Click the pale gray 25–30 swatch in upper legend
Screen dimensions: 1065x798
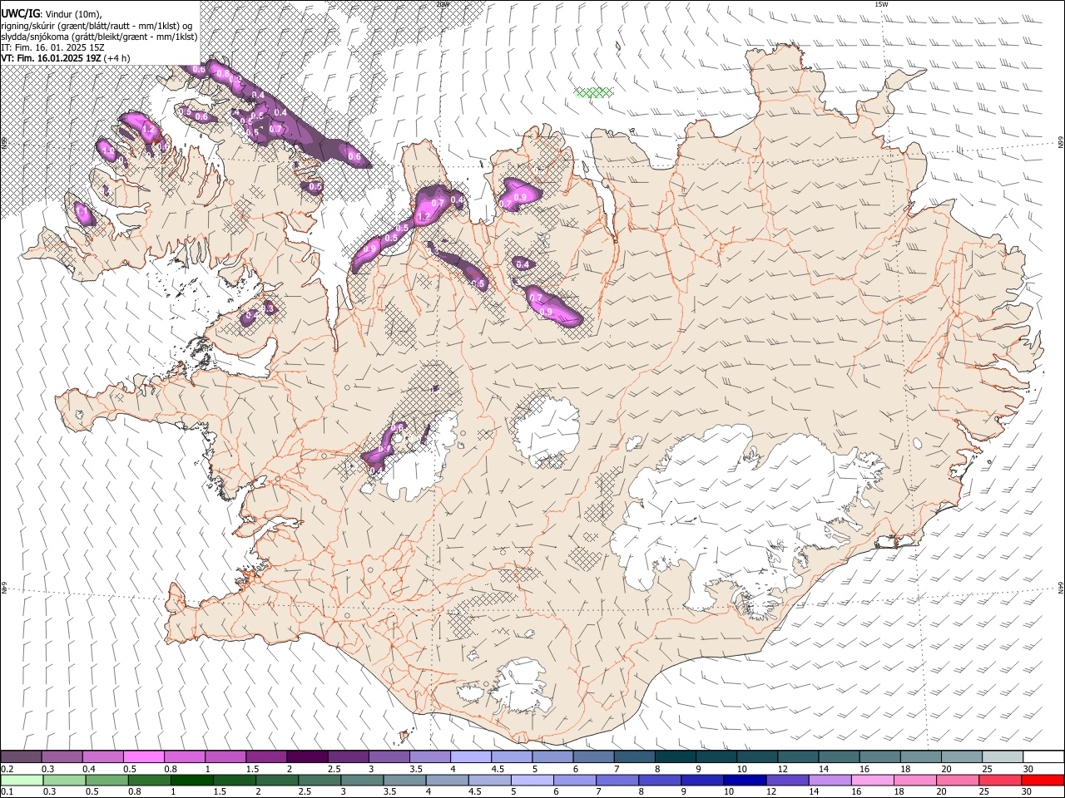[1002, 757]
